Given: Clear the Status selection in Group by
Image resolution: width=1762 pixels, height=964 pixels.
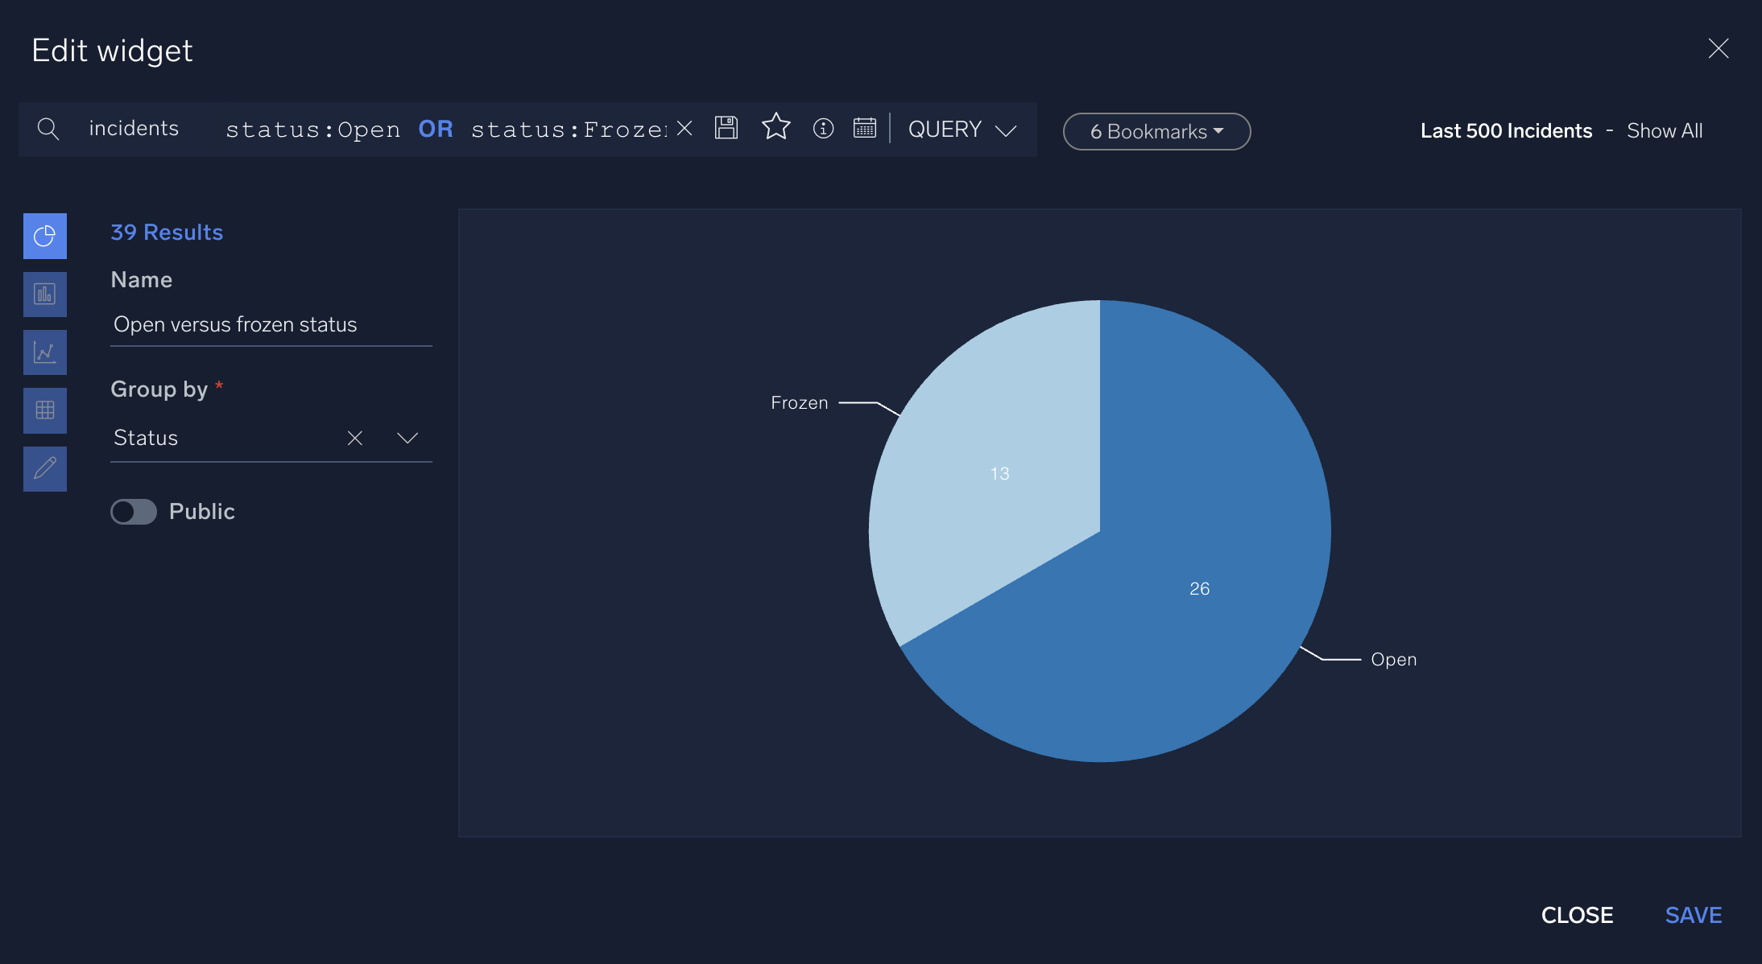Looking at the screenshot, I should (354, 439).
